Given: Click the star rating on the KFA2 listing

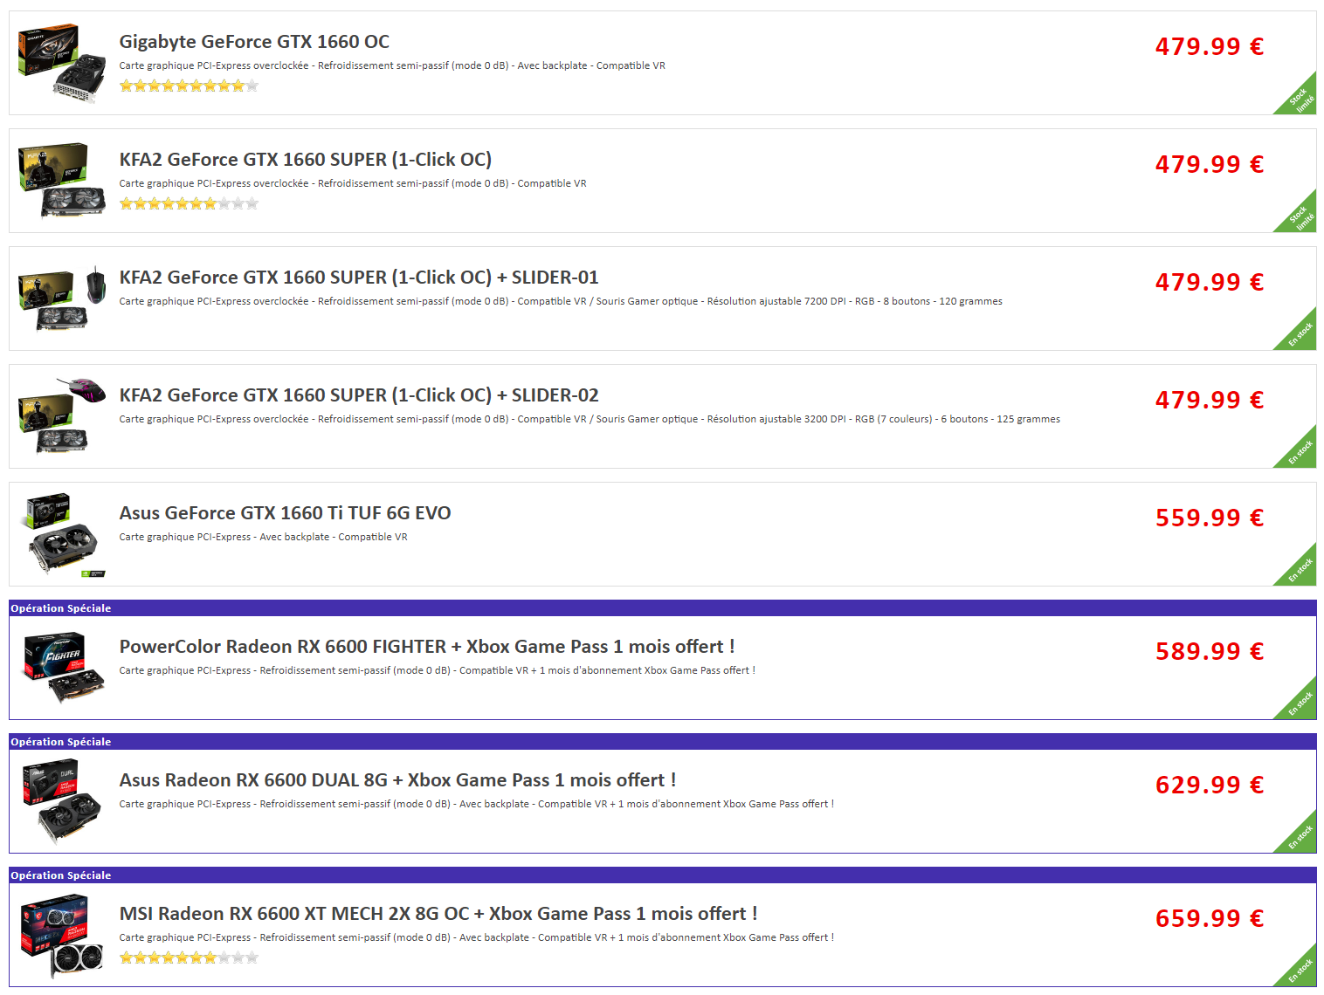Looking at the screenshot, I should (x=189, y=203).
